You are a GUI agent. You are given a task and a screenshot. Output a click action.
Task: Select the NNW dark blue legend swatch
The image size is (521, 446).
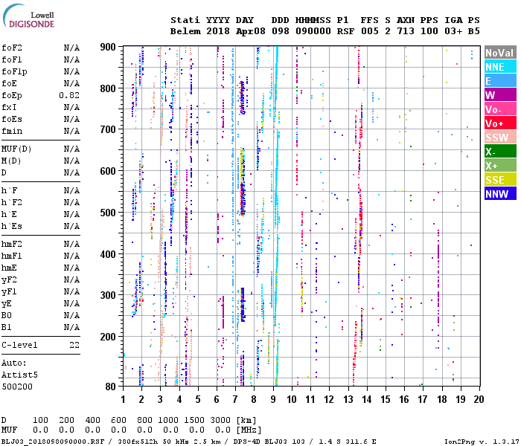[x=500, y=194]
